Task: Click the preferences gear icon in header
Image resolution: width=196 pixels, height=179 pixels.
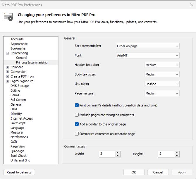Action: pyautogui.click(x=8, y=17)
